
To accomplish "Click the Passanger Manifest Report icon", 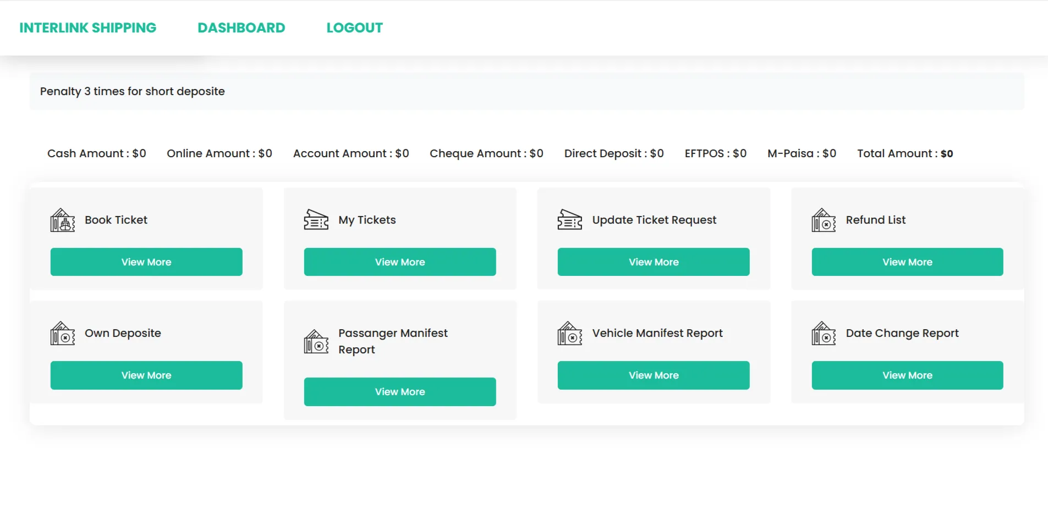I will point(316,342).
